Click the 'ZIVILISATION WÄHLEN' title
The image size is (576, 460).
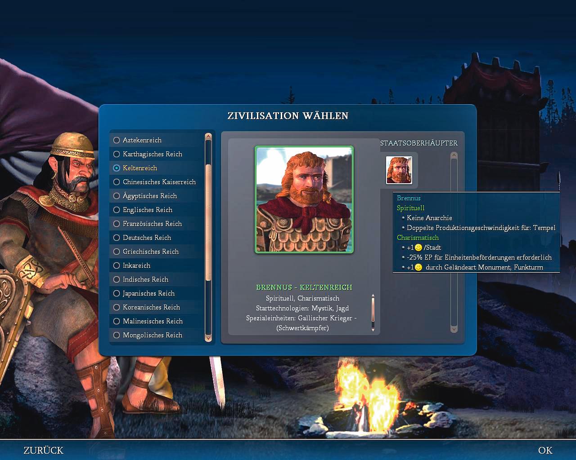288,115
